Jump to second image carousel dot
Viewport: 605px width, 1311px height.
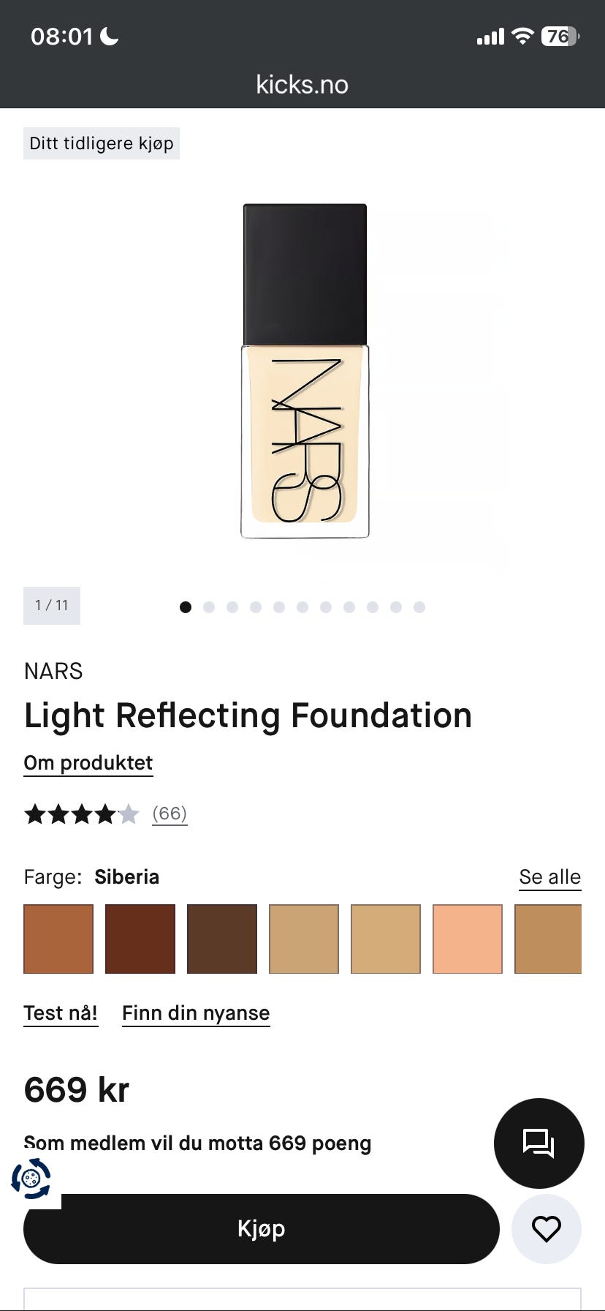[x=209, y=606]
